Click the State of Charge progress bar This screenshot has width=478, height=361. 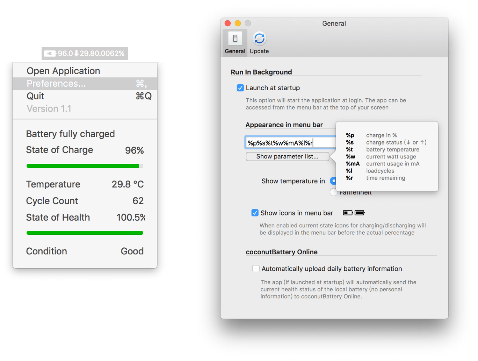pos(85,166)
